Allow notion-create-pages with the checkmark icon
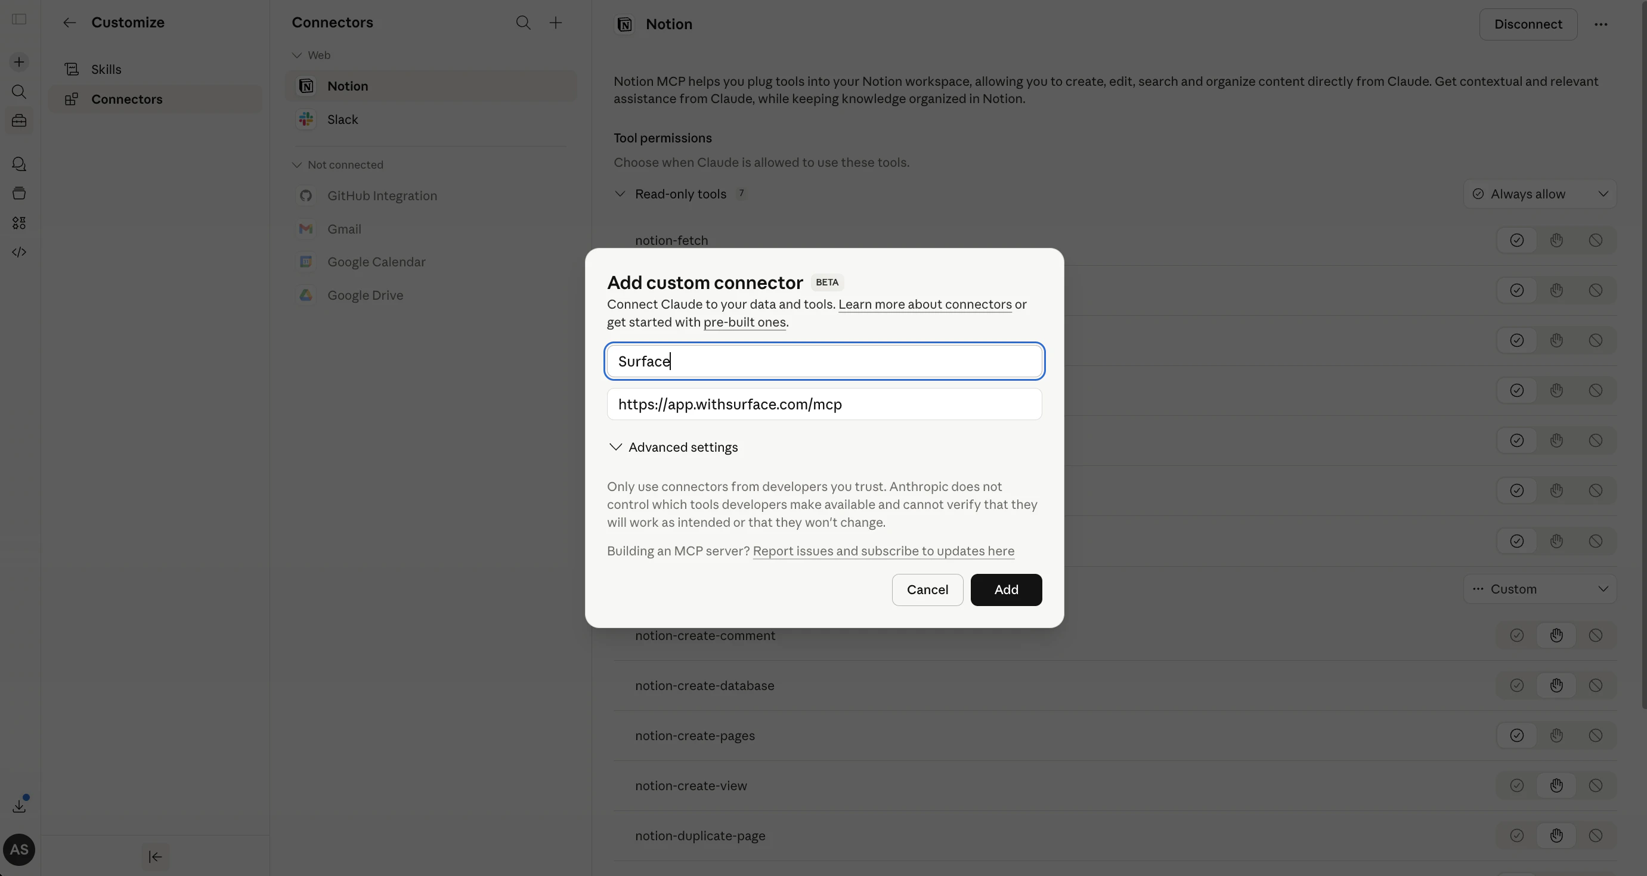The image size is (1647, 876). click(1516, 735)
